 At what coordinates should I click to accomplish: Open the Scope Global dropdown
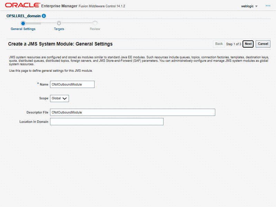(59, 98)
